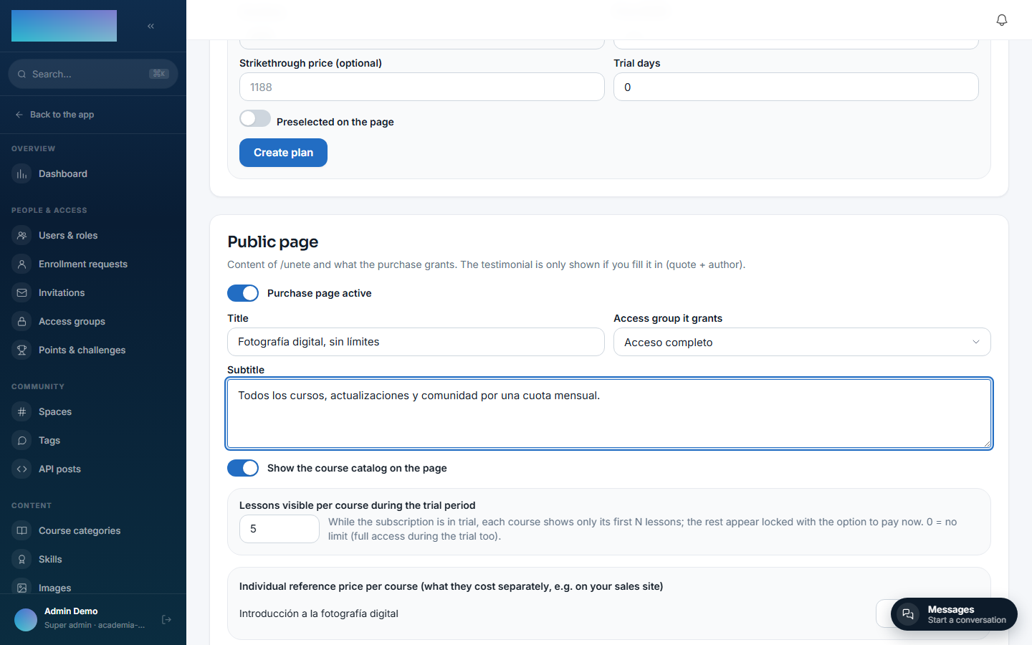The height and width of the screenshot is (645, 1032).
Task: Click the lessons visible per course number field
Action: pyautogui.click(x=279, y=529)
